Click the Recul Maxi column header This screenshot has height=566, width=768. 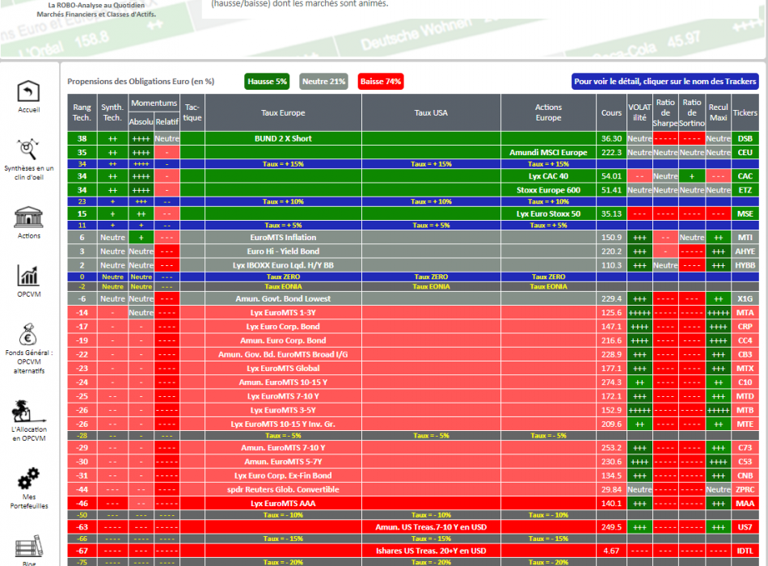click(x=718, y=112)
